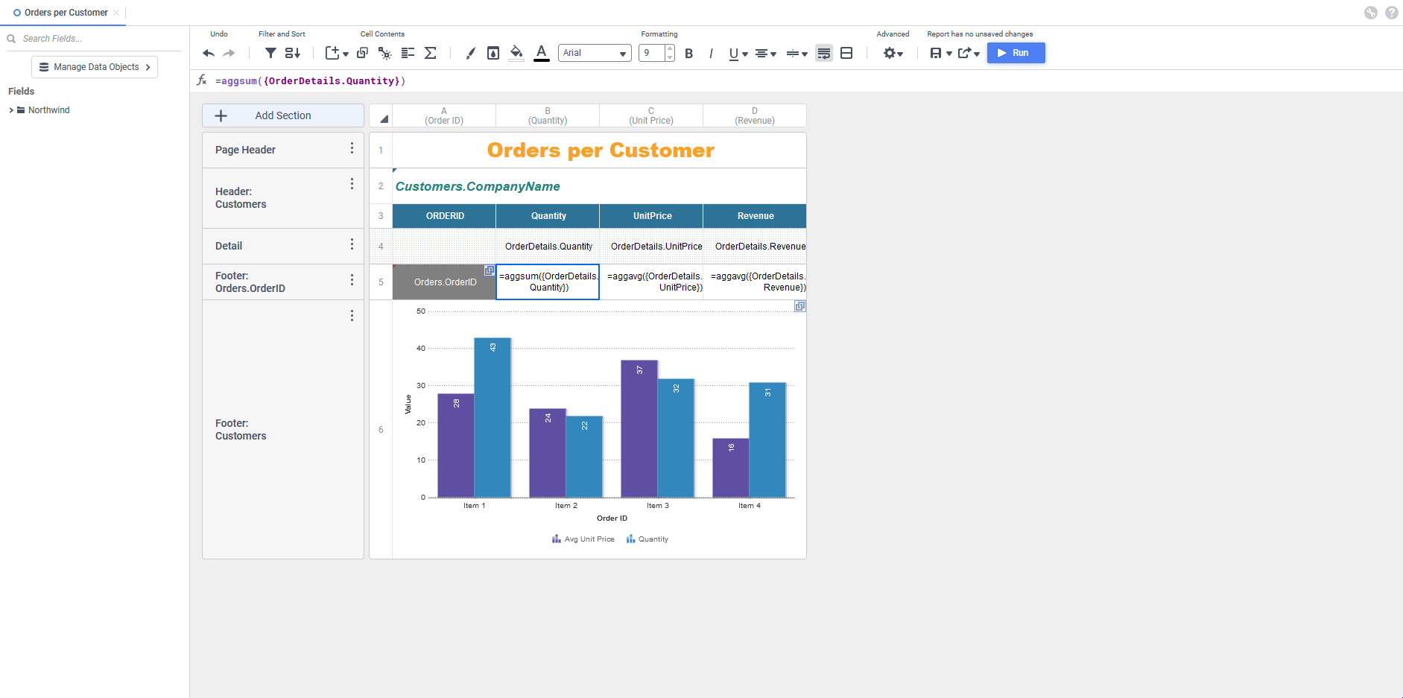Click the Add Section button

[x=283, y=115]
